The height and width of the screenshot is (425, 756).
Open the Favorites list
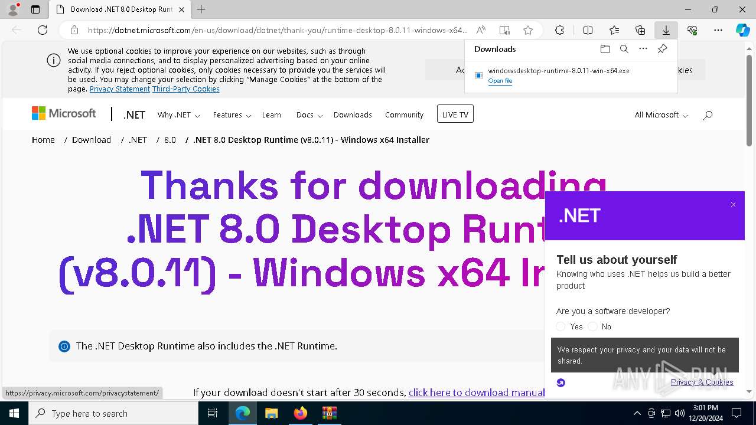pyautogui.click(x=614, y=30)
